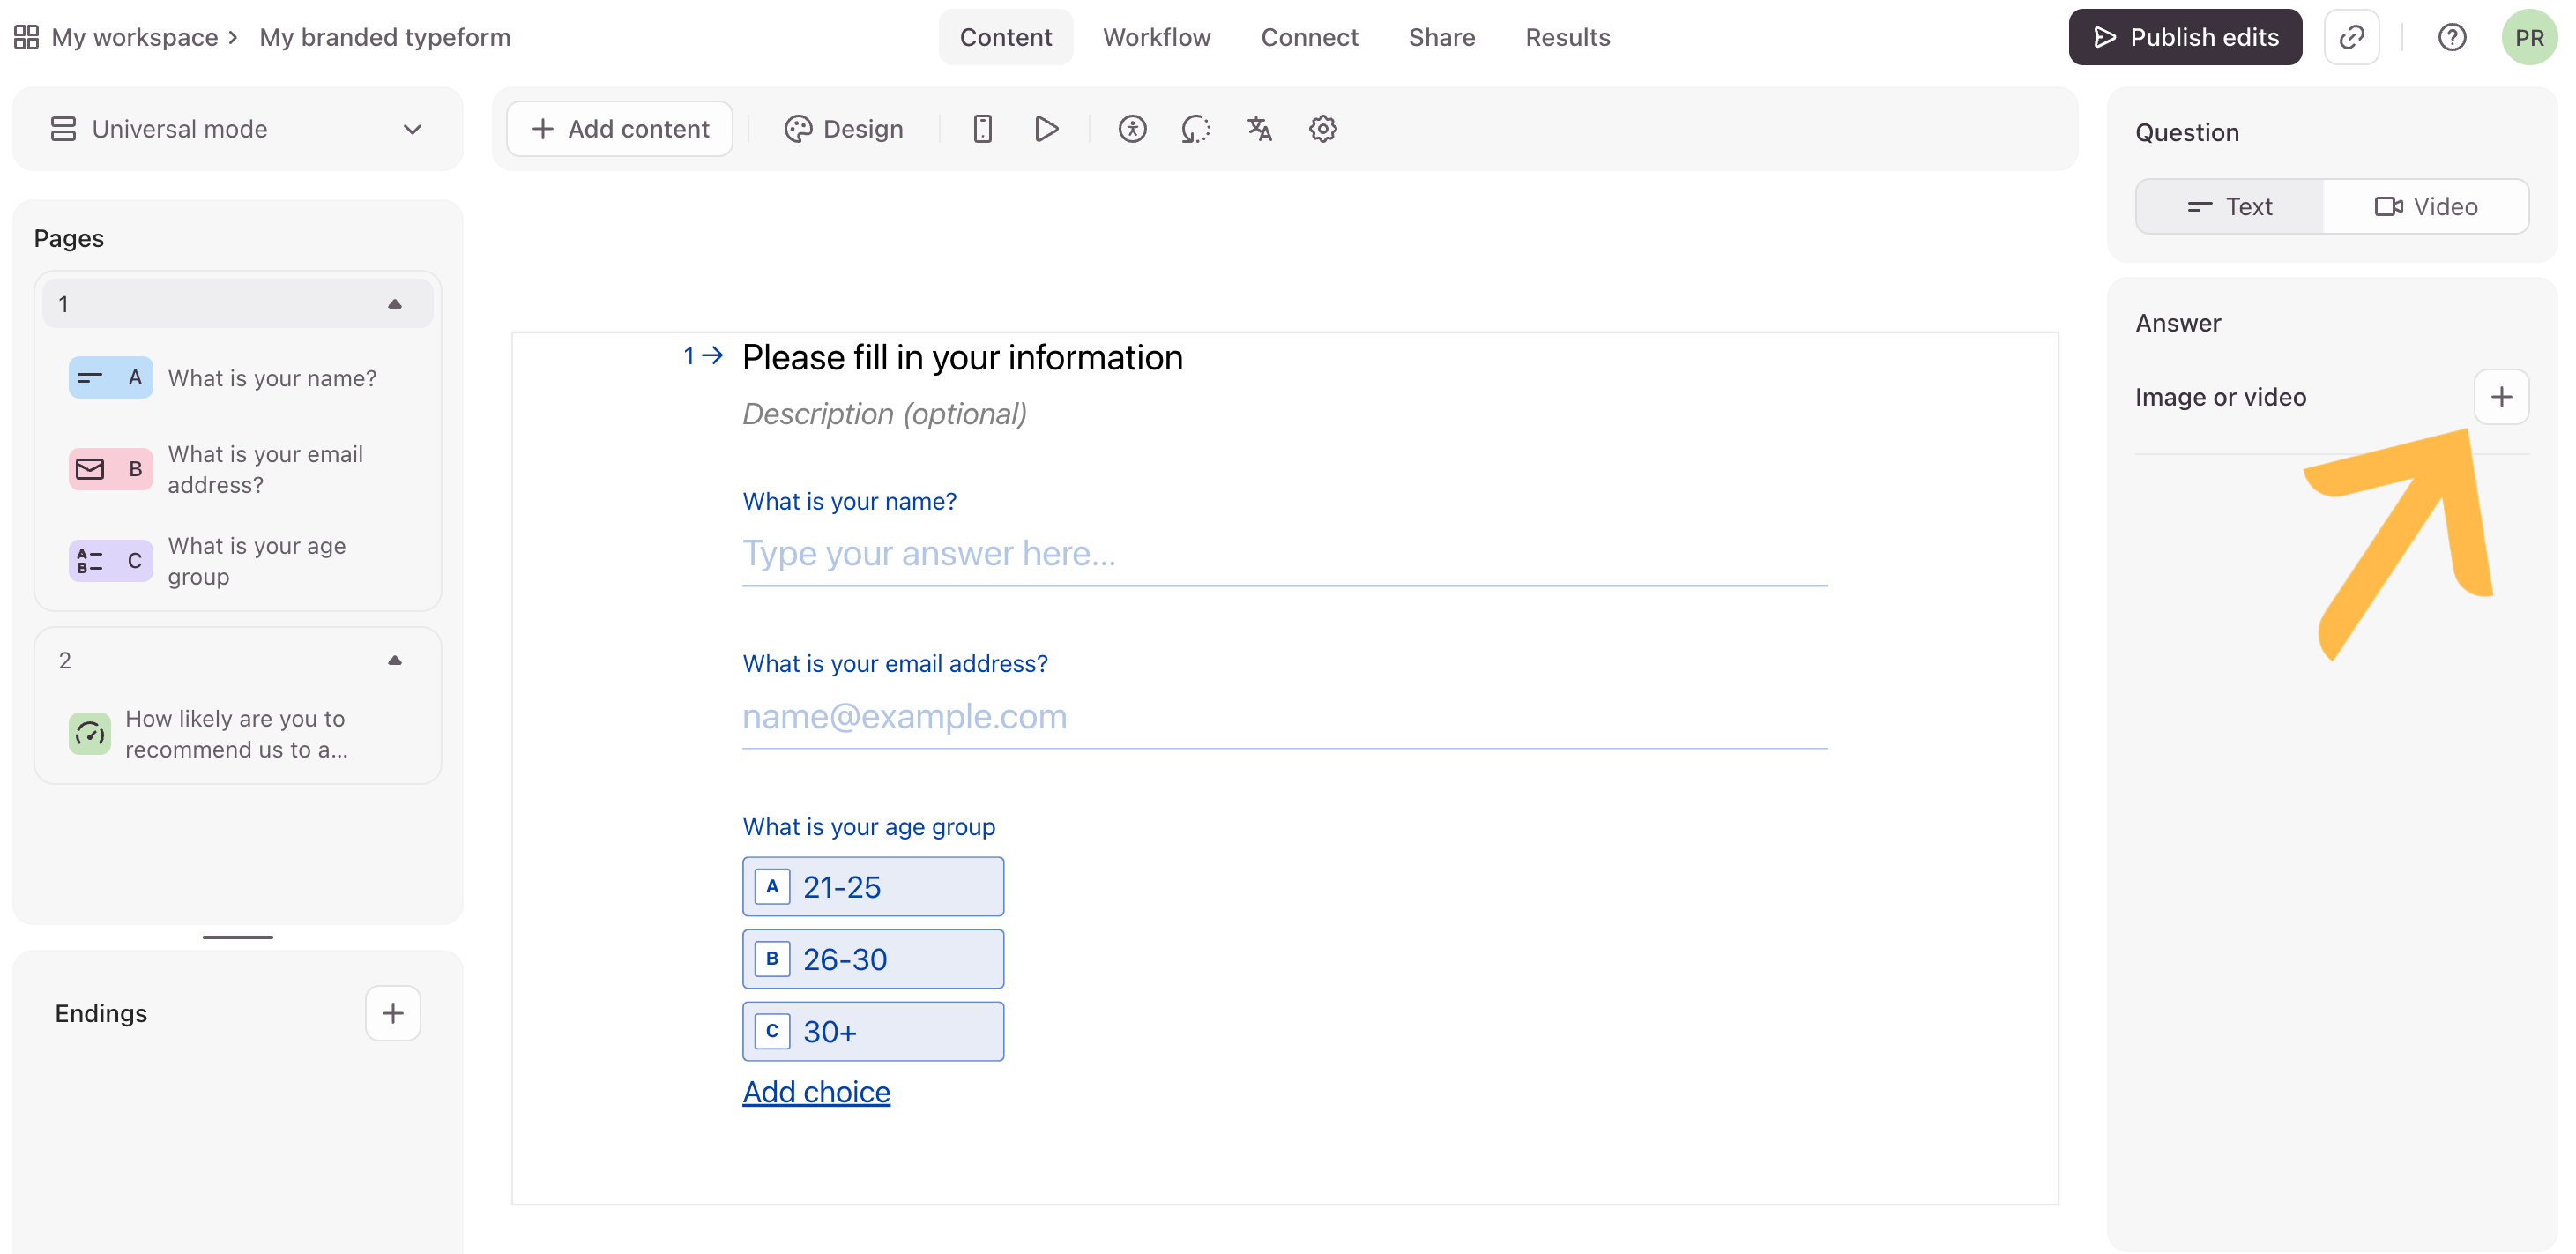This screenshot has height=1254, width=2576.
Task: Click the NPS gauge icon on page 2
Action: (x=90, y=734)
